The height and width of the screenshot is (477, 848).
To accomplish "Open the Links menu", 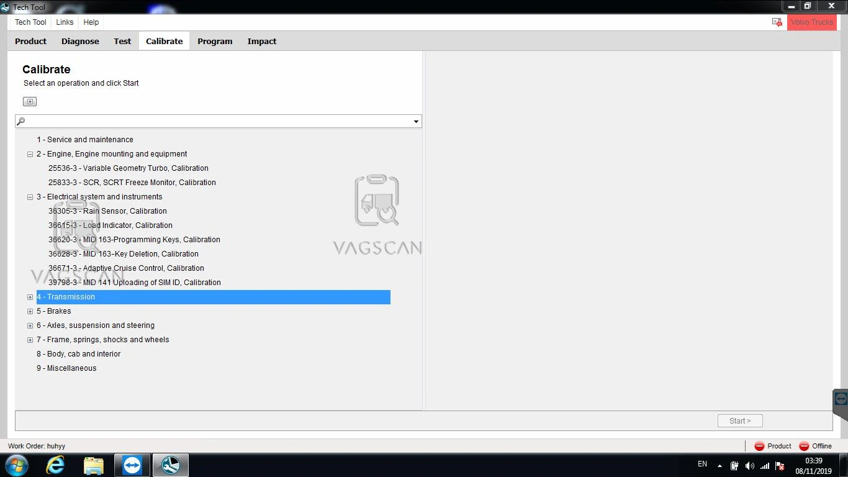I will coord(65,22).
